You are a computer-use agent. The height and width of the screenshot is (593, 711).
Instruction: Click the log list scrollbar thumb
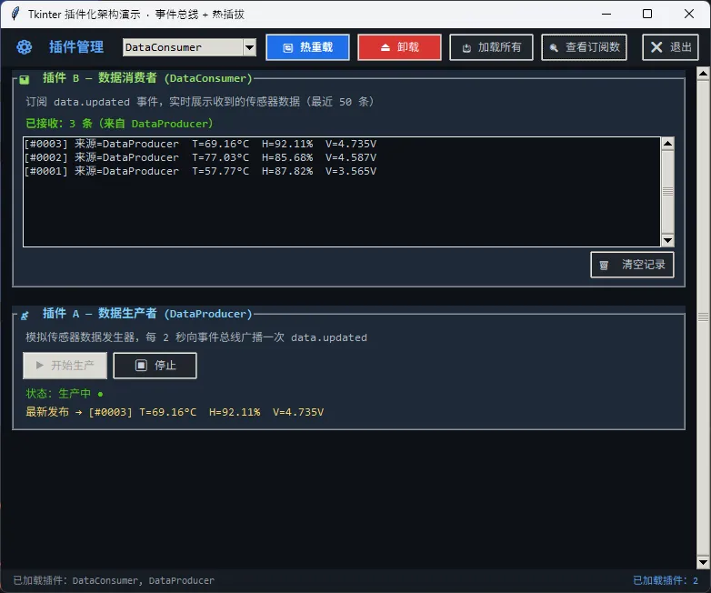pyautogui.click(x=667, y=192)
